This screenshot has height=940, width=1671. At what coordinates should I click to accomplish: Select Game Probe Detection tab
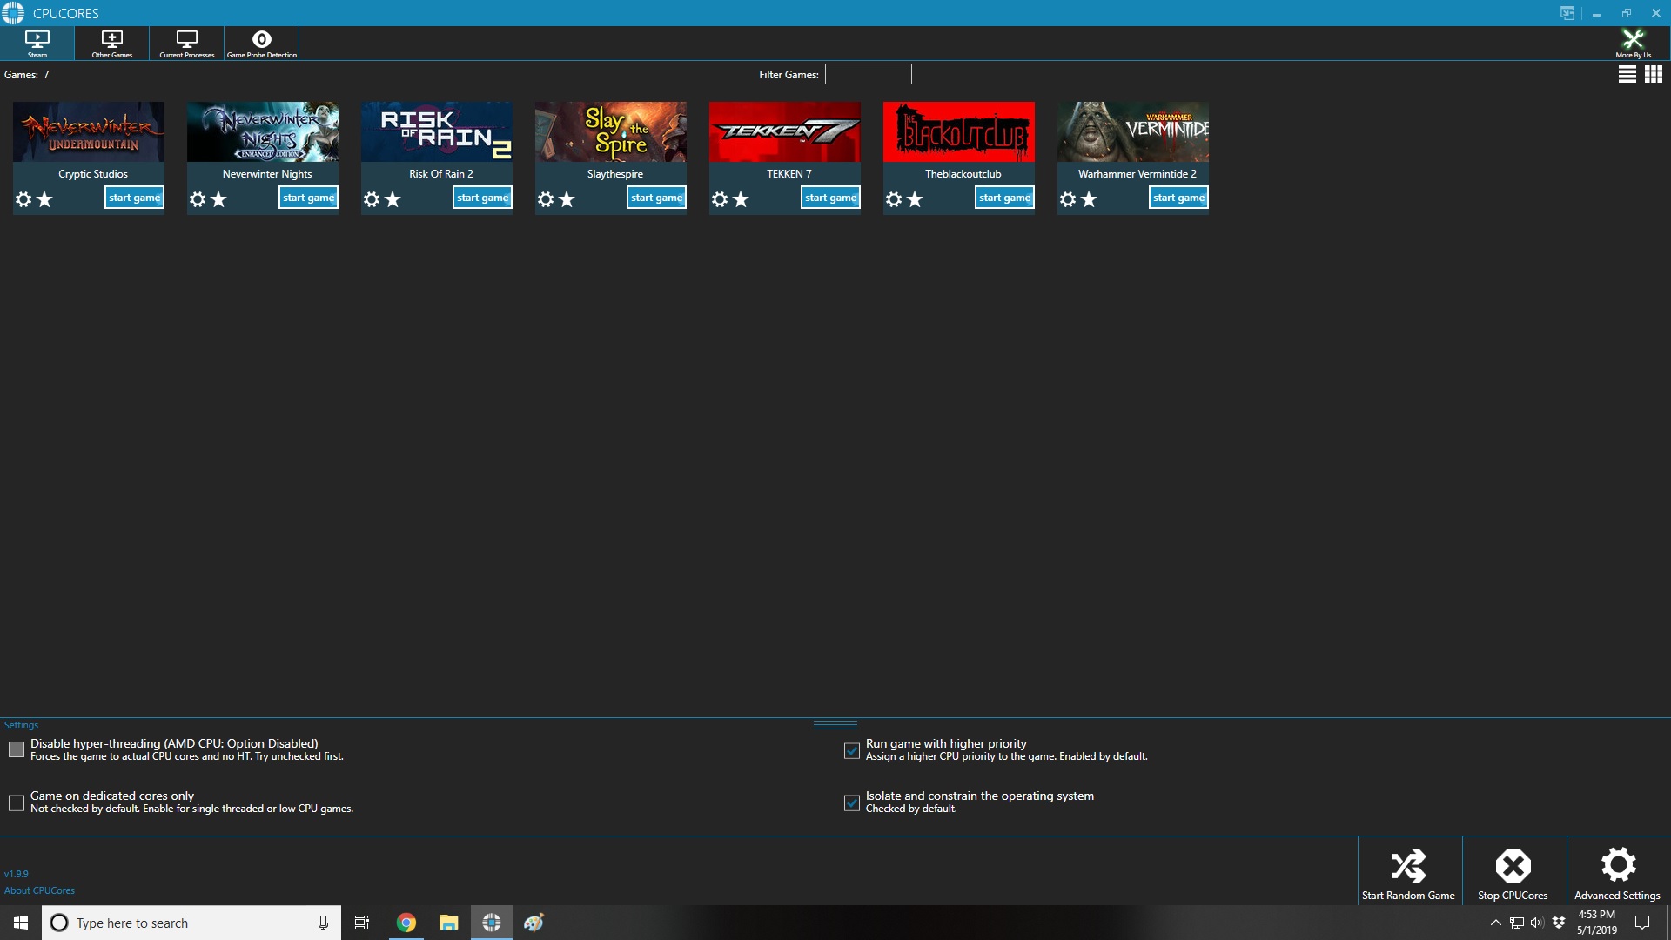pyautogui.click(x=262, y=44)
